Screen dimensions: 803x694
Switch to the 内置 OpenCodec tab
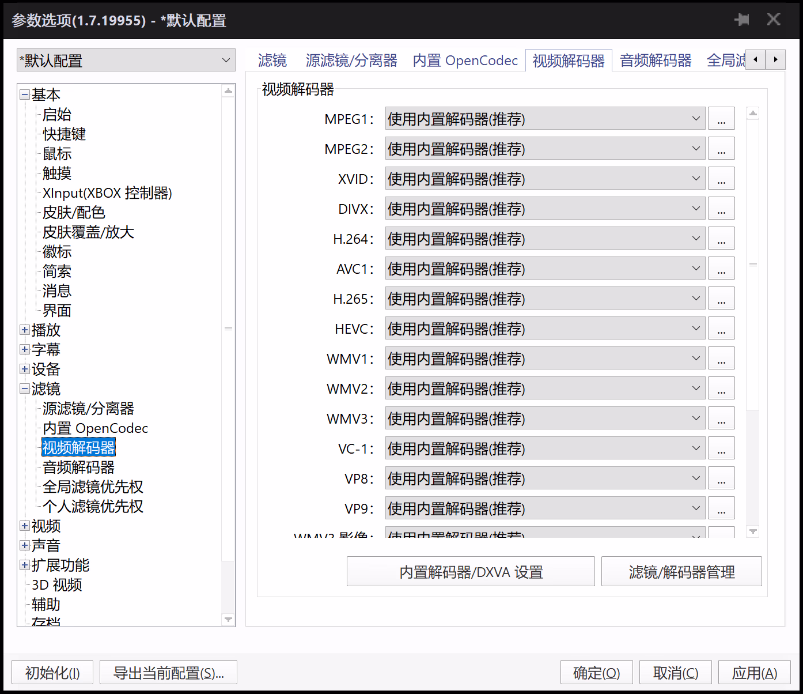[465, 61]
